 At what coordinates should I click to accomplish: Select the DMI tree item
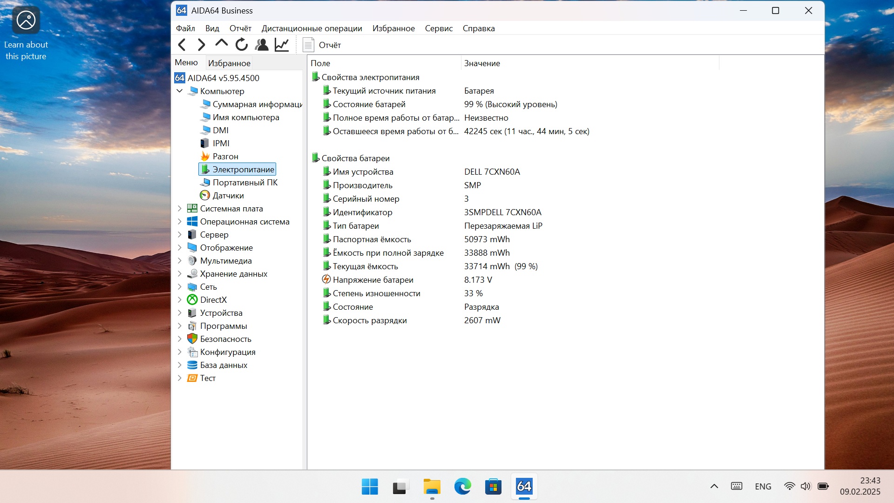214,130
